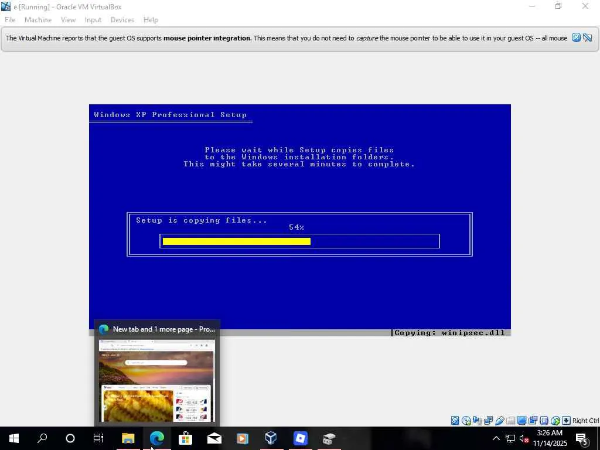
Task: Switch to VirtualBox cube icon in taskbar
Action: (271, 438)
